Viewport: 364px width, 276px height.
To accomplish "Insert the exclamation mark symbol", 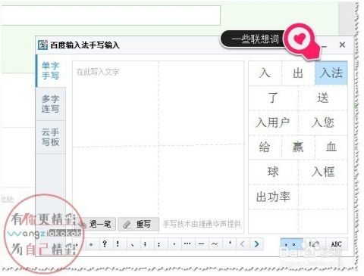I will click(118, 244).
